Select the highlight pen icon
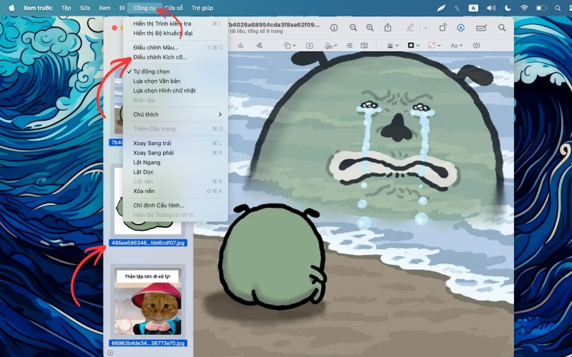The image size is (572, 357). (x=410, y=27)
